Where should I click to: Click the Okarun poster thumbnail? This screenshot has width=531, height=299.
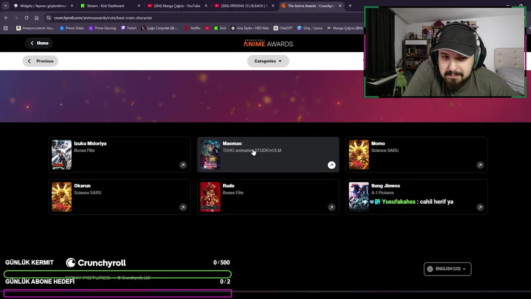[61, 197]
